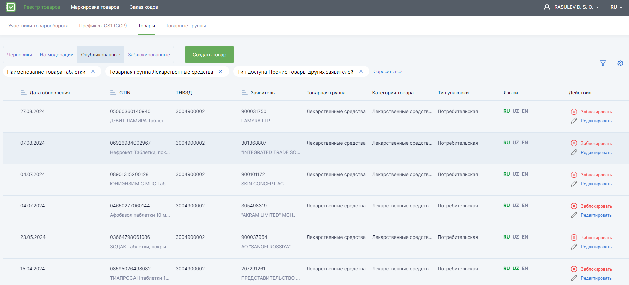This screenshot has height=285, width=629.
Task: Click the user profile avatar icon
Action: (x=547, y=7)
